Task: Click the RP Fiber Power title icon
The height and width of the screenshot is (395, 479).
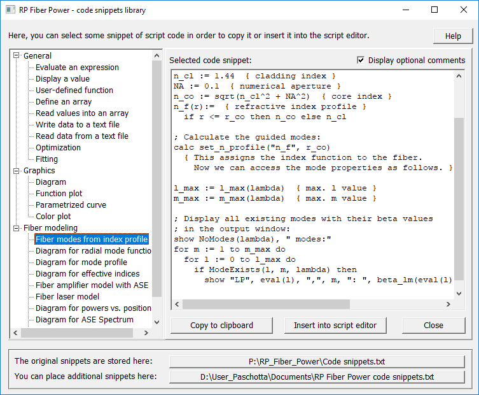Action: 10,10
